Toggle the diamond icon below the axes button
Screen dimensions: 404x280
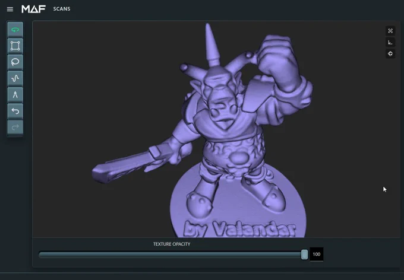point(390,54)
